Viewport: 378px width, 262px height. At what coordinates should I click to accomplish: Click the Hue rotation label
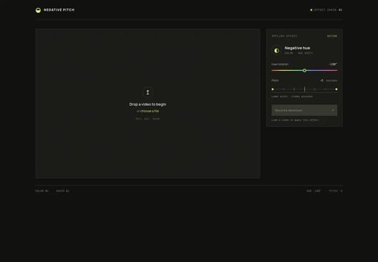[280, 64]
